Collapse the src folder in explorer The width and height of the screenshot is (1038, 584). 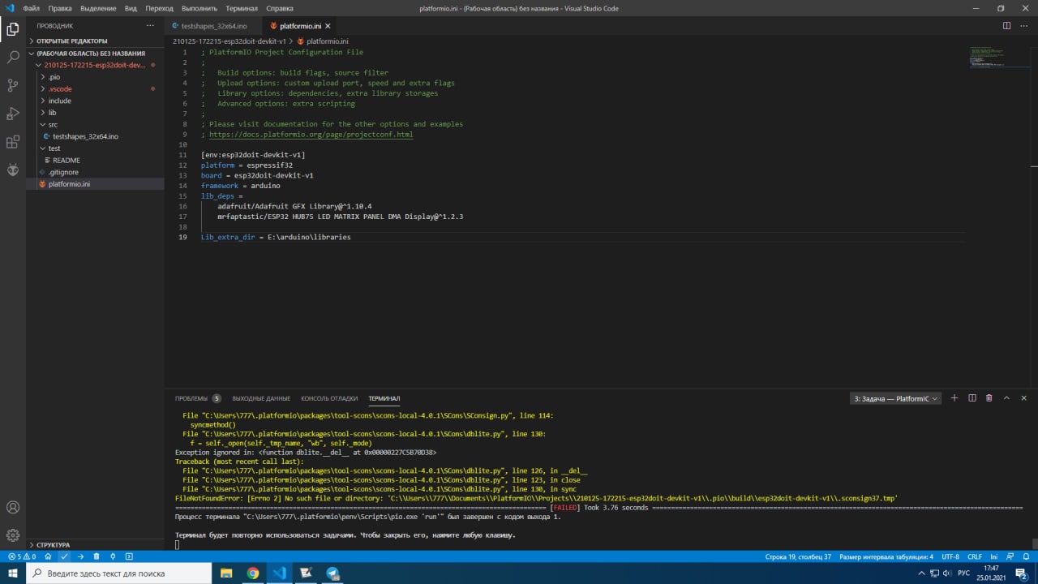click(53, 125)
